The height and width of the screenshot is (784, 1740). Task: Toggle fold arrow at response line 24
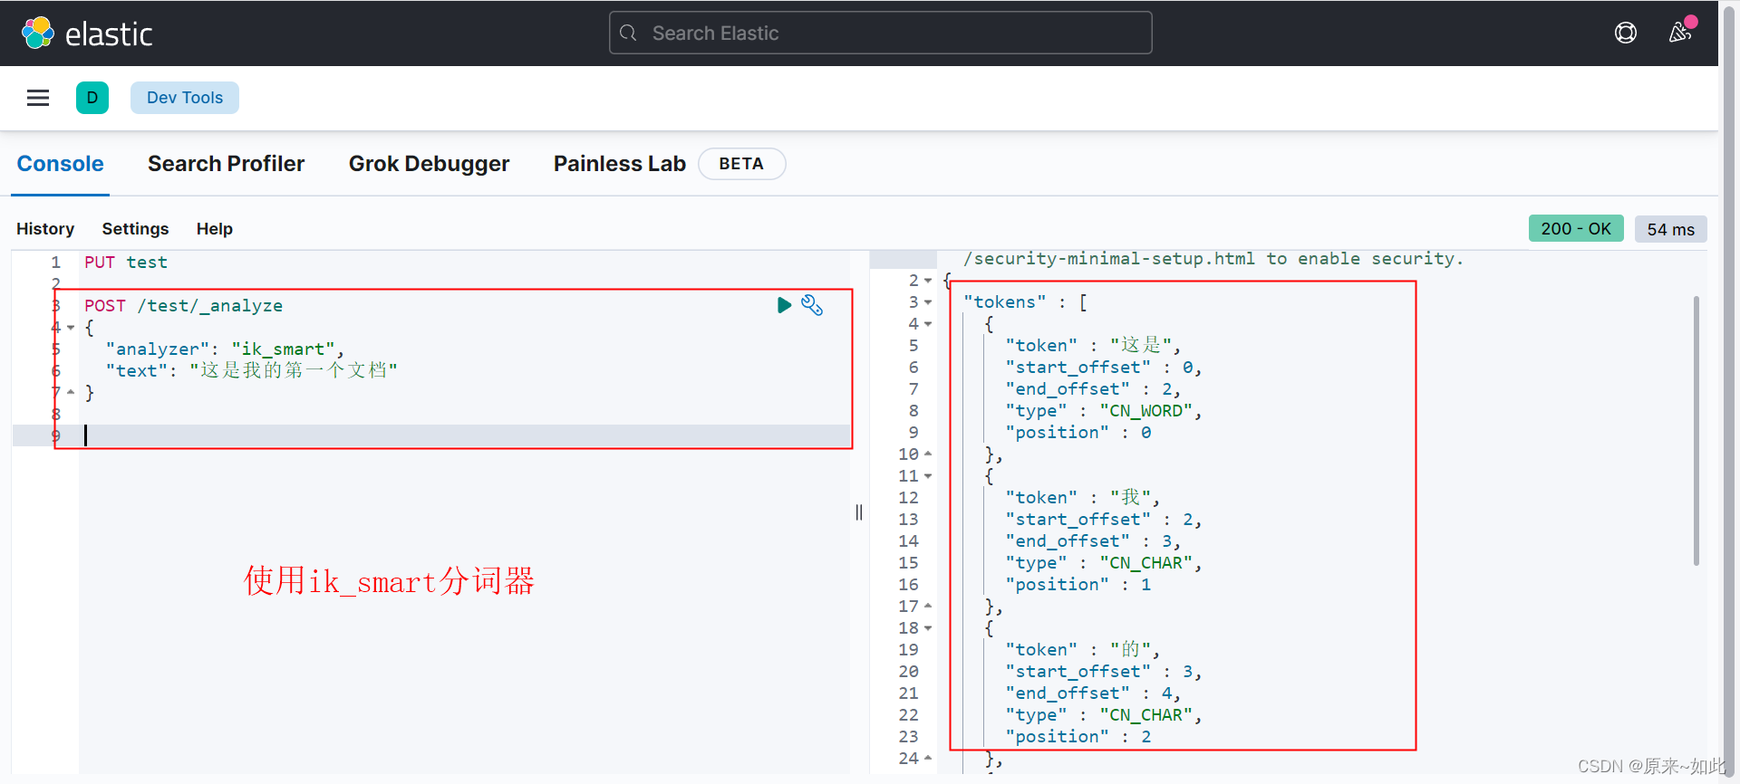(928, 759)
